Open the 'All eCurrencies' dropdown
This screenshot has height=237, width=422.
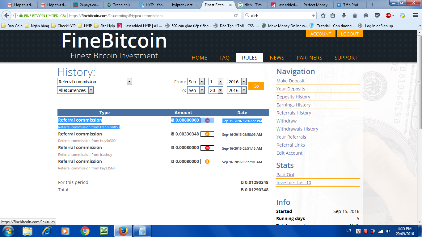point(75,90)
